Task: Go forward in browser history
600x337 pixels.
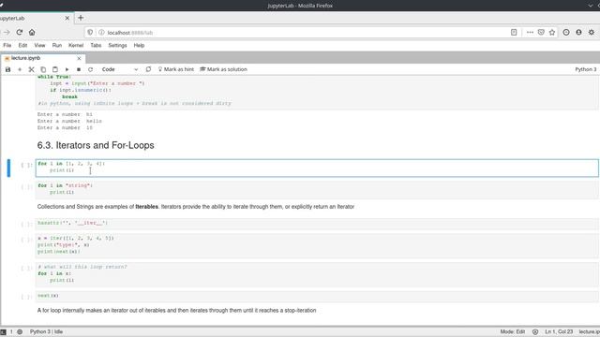Action: (7, 33)
